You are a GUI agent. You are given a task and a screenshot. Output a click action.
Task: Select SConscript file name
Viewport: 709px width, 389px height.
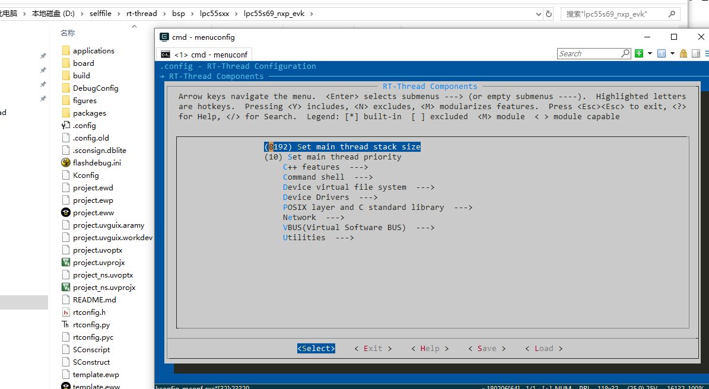point(91,350)
